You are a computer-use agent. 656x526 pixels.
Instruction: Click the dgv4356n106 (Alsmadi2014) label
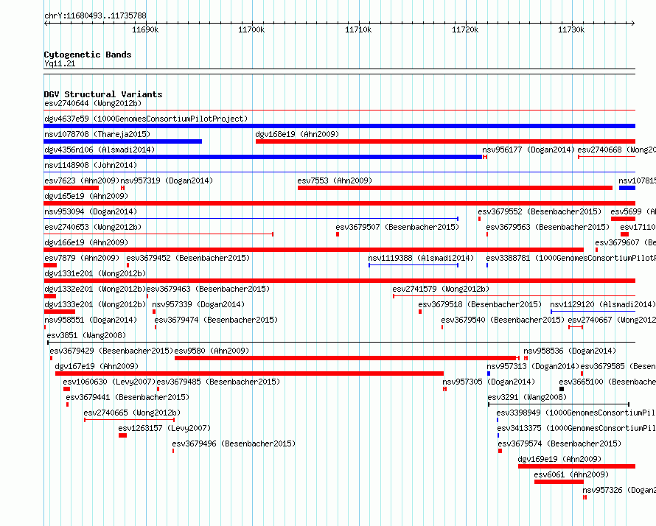(100, 150)
